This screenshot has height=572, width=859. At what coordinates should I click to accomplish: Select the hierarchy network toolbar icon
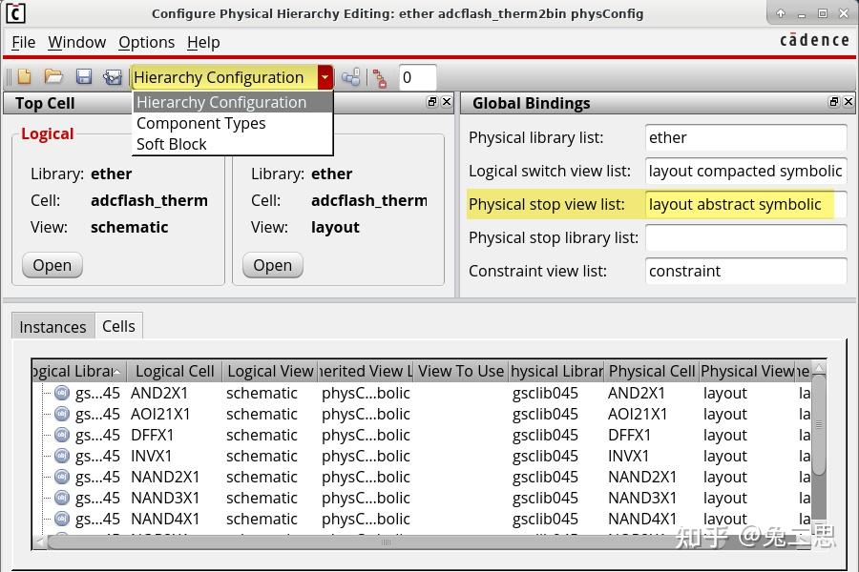point(351,77)
